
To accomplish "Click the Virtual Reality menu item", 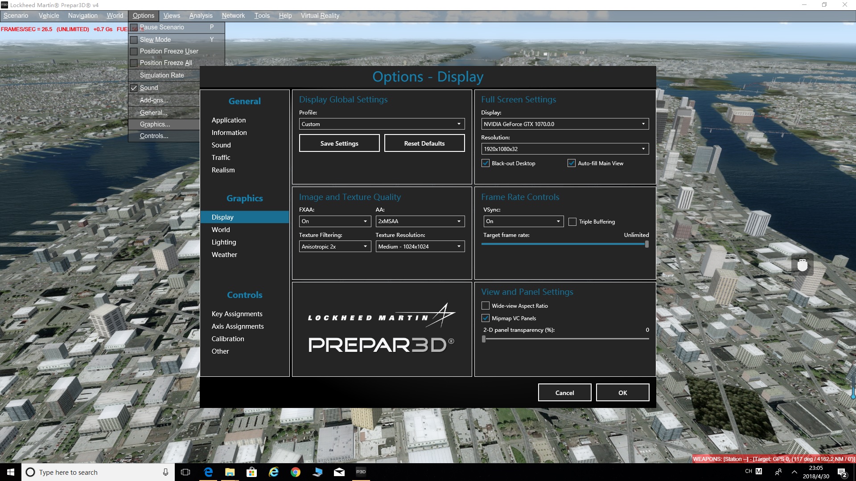I will (321, 15).
